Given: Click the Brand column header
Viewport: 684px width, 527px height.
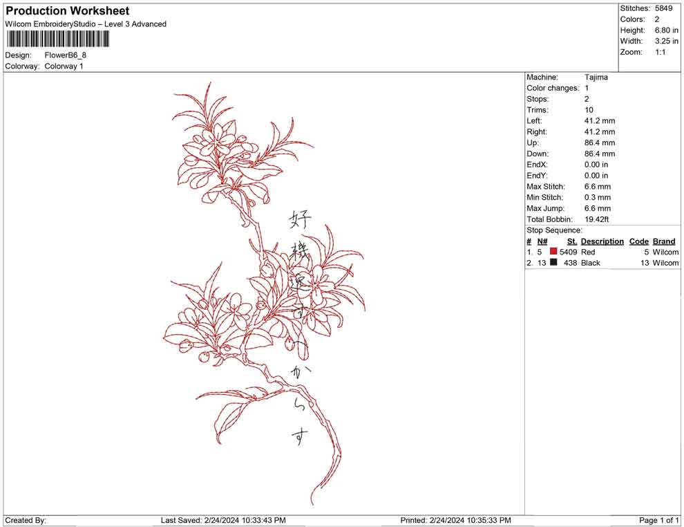Looking at the screenshot, I should point(664,241).
